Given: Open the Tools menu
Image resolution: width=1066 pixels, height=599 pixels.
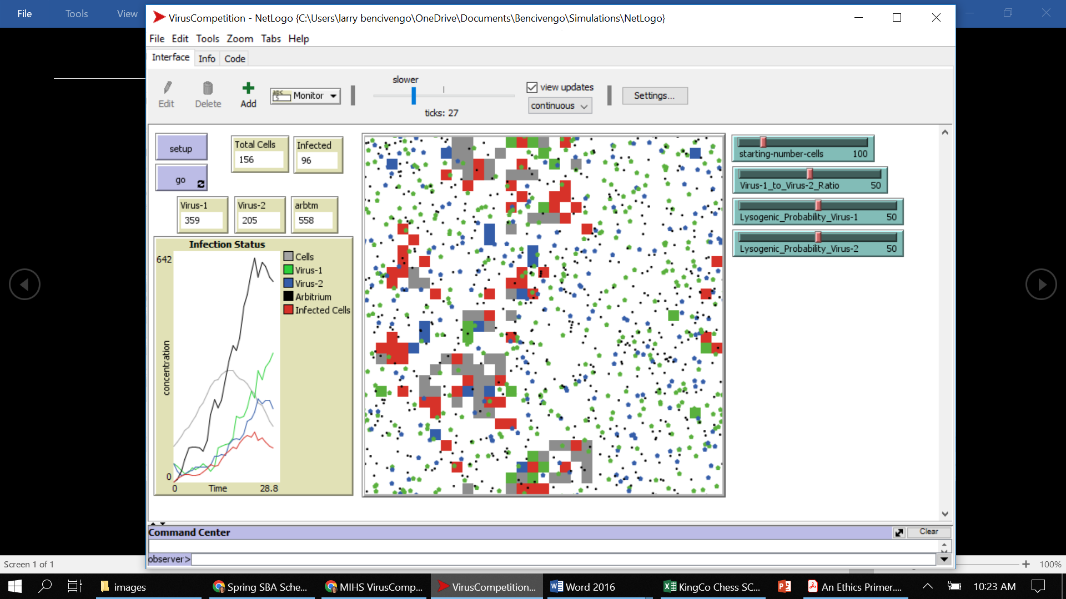Looking at the screenshot, I should 207,39.
